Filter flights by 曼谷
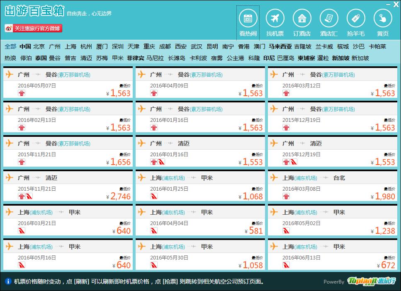Image resolution: width=401 pixels, height=291 pixels. [x=55, y=58]
